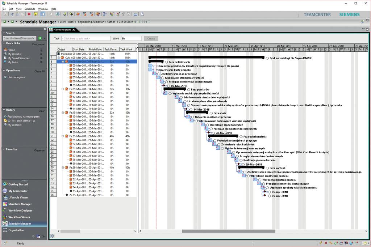Image resolution: width=371 pixels, height=247 pixels.
Task: Collapse the task tree node in row 15
Action: (x=63, y=112)
